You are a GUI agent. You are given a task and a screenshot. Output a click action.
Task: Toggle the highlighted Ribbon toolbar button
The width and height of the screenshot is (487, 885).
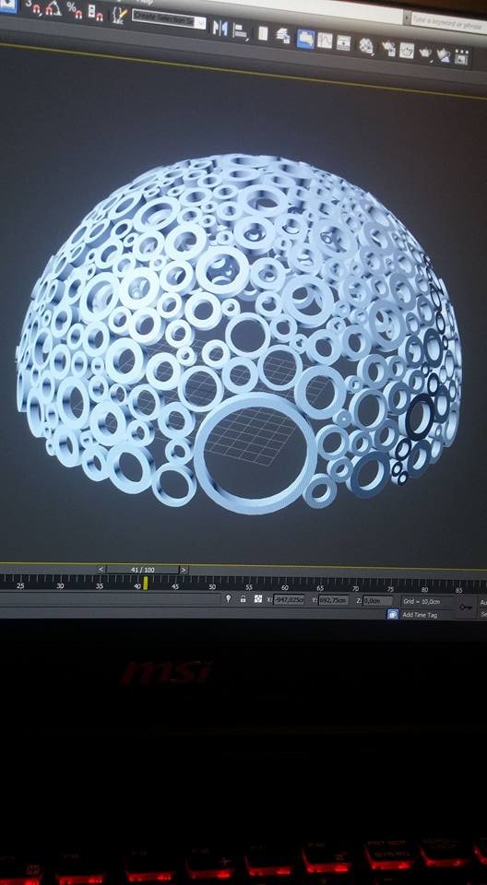305,39
